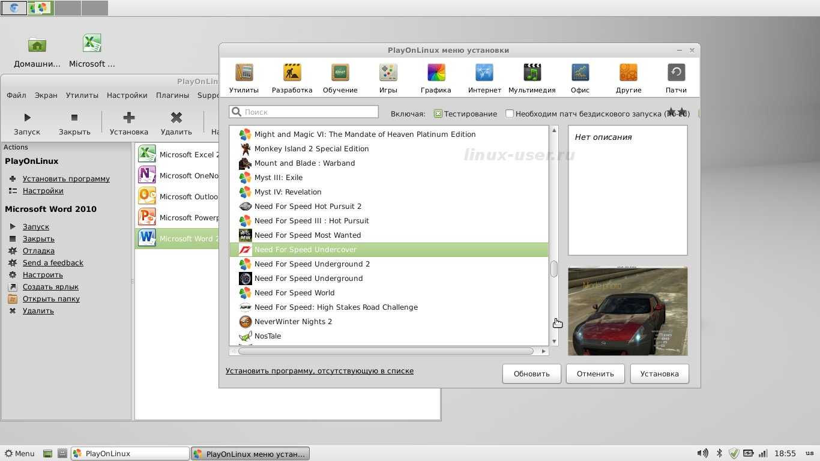Open the Office category (Офис)
Viewport: 820px width, 461px height.
(580, 79)
